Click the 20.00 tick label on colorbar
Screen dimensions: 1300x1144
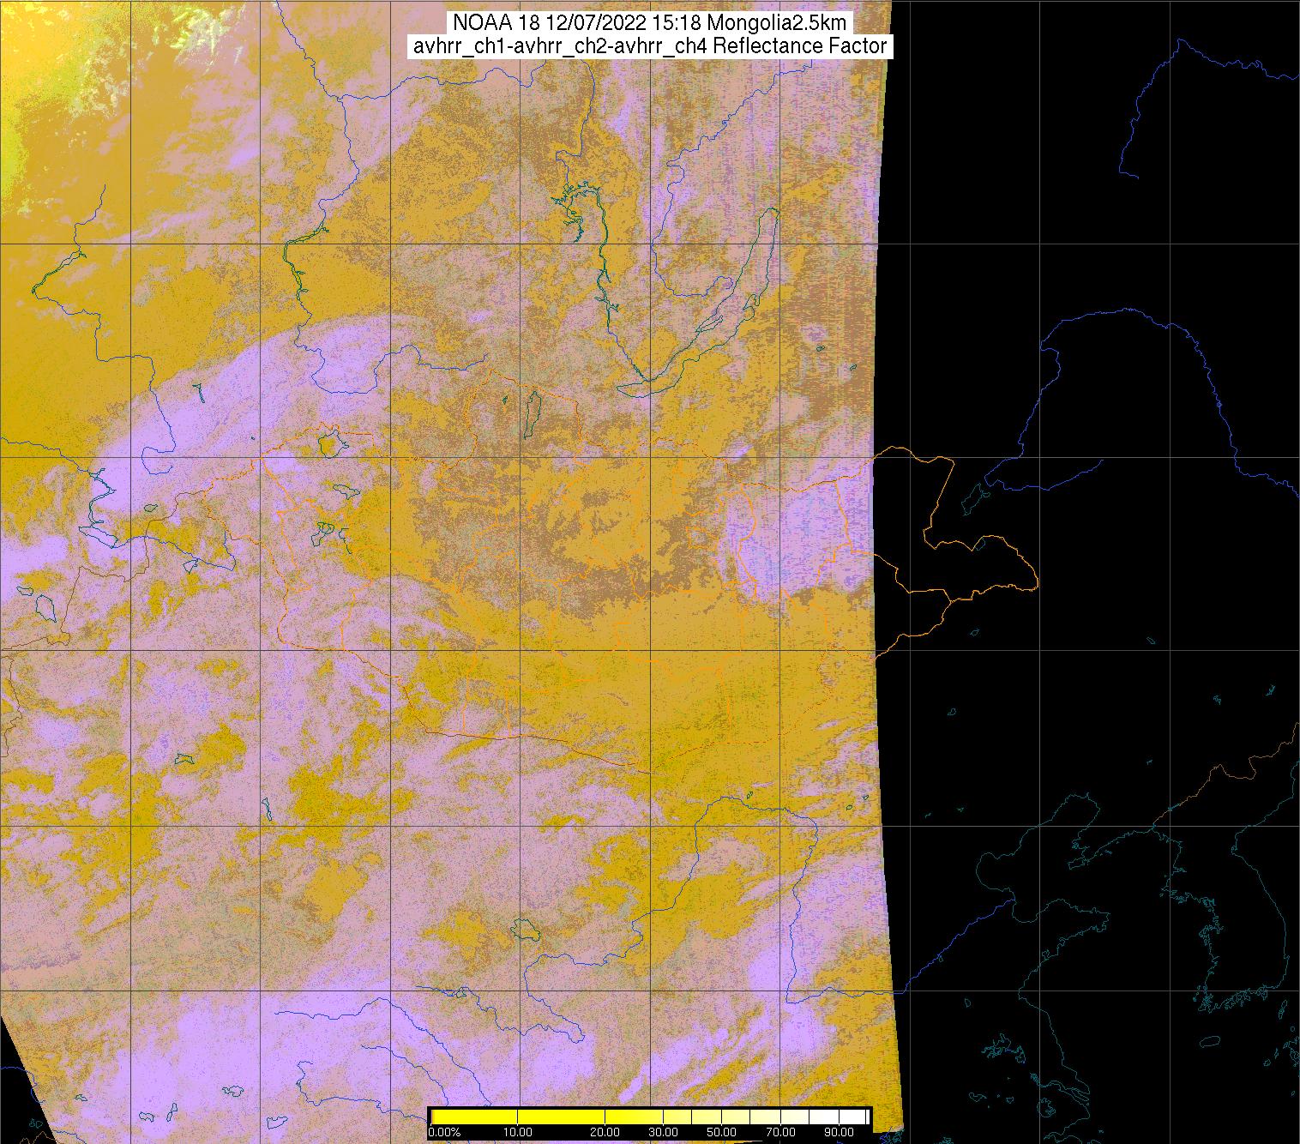605,1132
